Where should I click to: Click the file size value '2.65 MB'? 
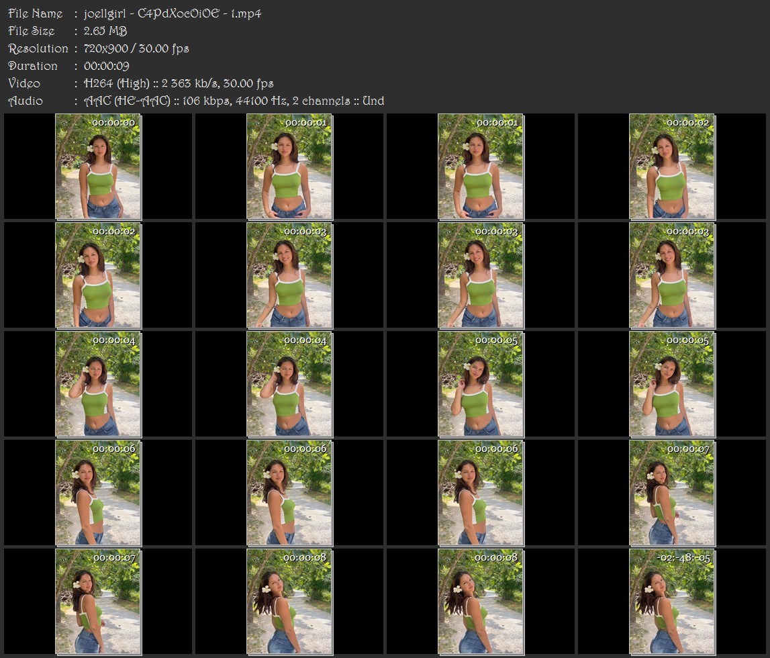pos(105,31)
